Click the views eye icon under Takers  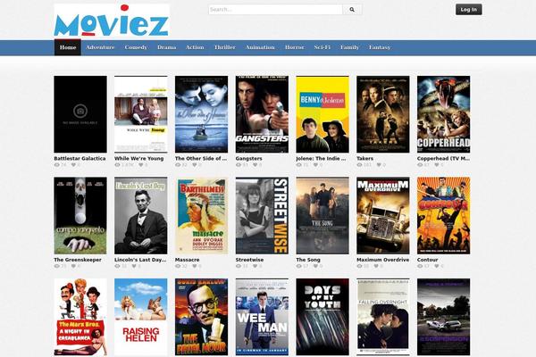(360, 164)
